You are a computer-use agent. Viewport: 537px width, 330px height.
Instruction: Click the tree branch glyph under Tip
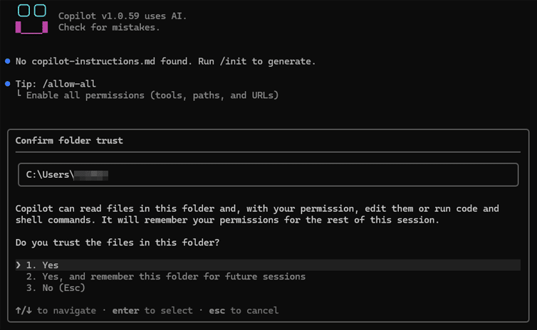coord(19,94)
